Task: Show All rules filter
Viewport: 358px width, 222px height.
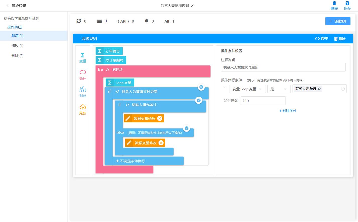Action: (x=169, y=21)
